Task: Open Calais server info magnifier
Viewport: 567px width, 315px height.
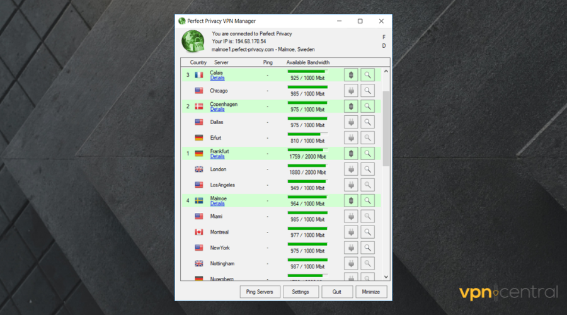Action: pyautogui.click(x=367, y=75)
